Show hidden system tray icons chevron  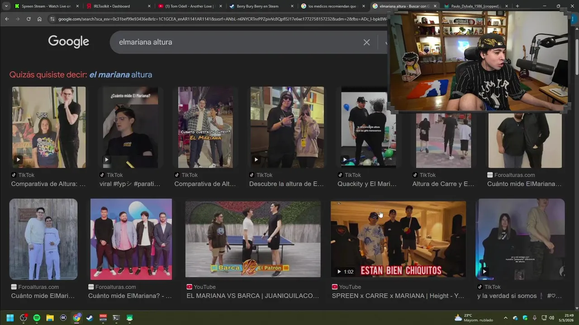[505, 318]
